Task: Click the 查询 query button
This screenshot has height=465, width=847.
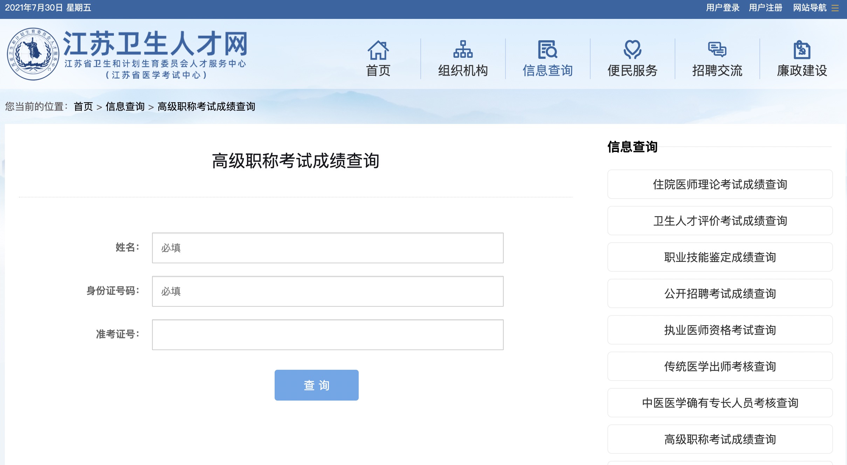Action: point(317,385)
